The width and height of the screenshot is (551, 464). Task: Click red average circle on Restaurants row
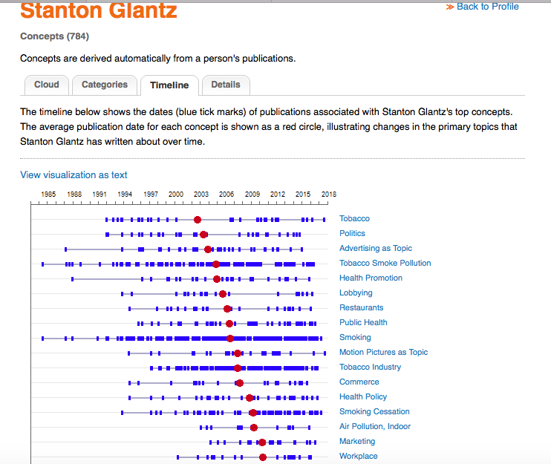(x=227, y=309)
